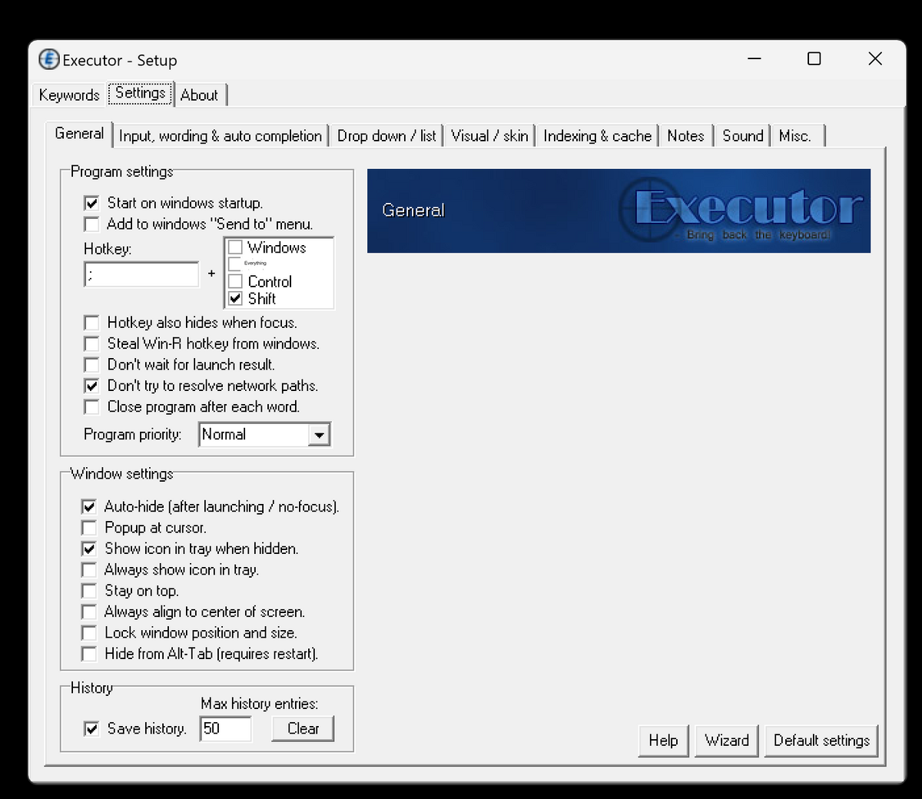Toggle Show icon in tray when hidden

[x=89, y=549]
